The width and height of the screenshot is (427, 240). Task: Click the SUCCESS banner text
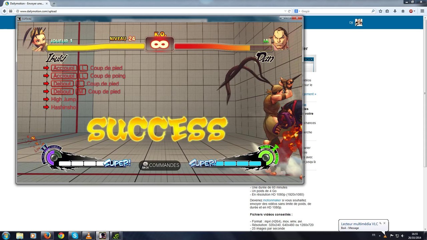157,129
